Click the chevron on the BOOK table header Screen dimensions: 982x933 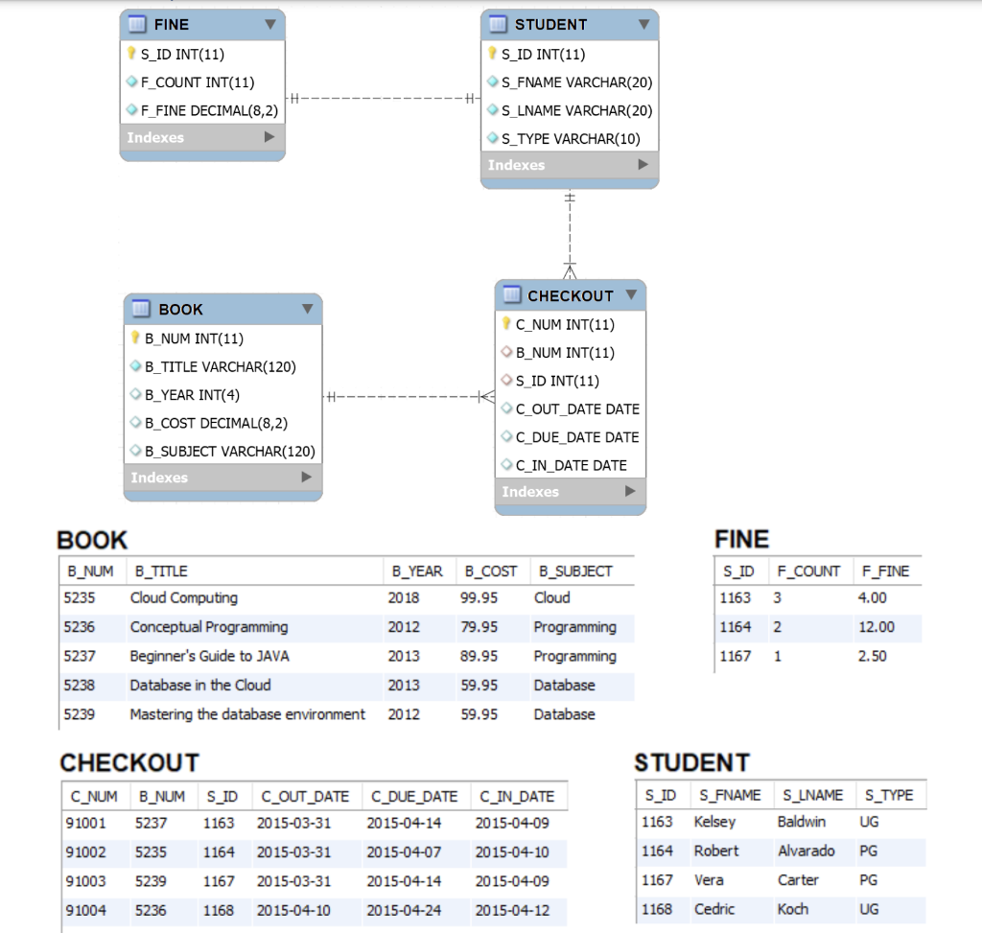coord(307,309)
